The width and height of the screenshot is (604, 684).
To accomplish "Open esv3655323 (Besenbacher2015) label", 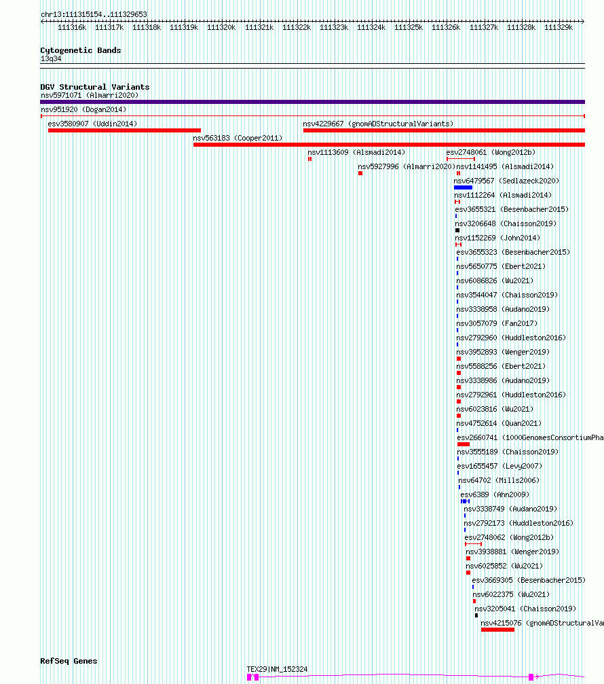I will tap(513, 252).
